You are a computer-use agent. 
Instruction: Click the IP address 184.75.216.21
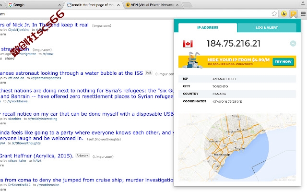coord(234,44)
